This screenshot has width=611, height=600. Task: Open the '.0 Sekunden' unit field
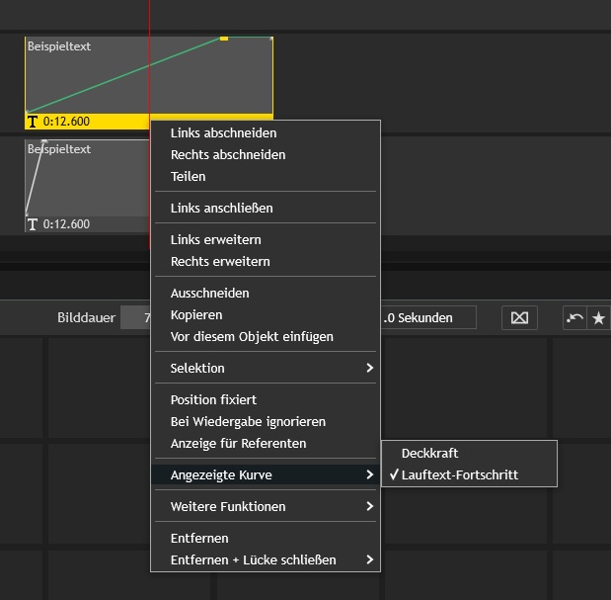pyautogui.click(x=428, y=317)
